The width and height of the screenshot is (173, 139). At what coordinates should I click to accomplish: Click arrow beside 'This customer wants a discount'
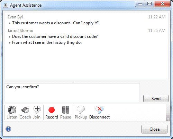[x=10, y=23]
